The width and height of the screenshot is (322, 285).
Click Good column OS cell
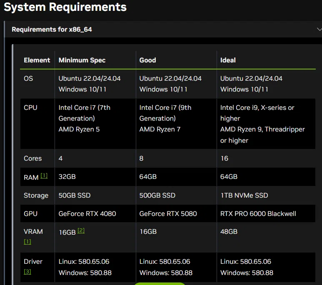click(176, 84)
